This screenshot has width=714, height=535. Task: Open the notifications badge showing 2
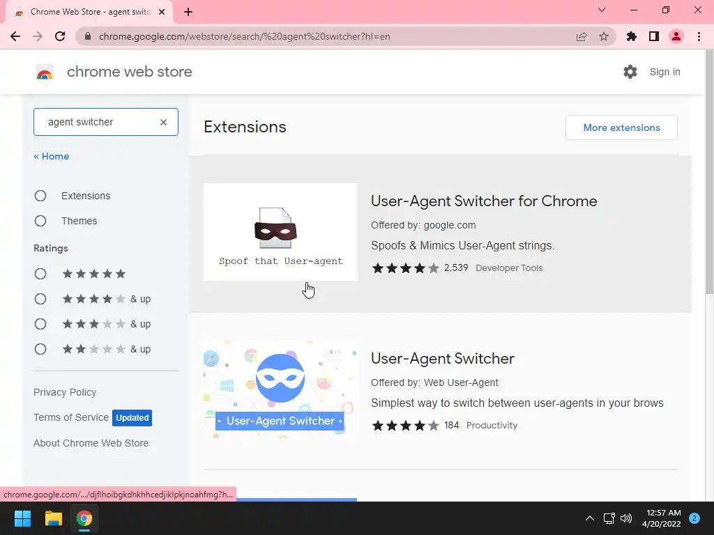tap(694, 518)
